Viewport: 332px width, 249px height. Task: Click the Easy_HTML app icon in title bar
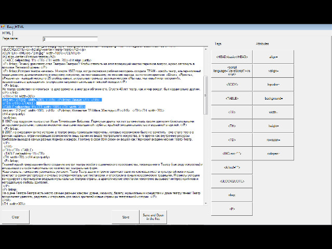click(3, 26)
